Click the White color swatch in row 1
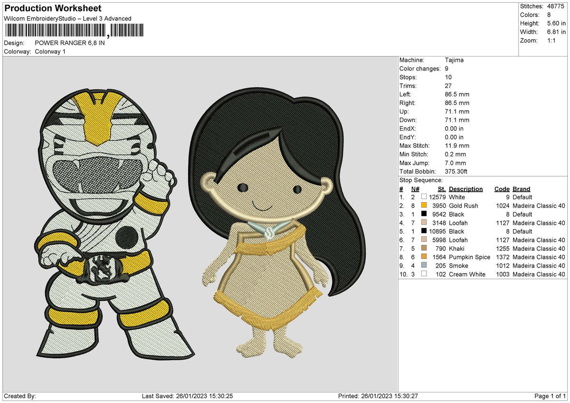 point(424,197)
